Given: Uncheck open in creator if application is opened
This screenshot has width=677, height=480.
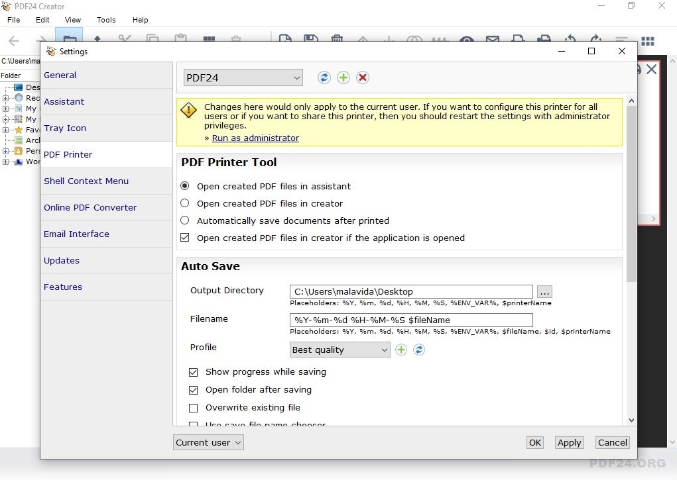Looking at the screenshot, I should tap(185, 238).
